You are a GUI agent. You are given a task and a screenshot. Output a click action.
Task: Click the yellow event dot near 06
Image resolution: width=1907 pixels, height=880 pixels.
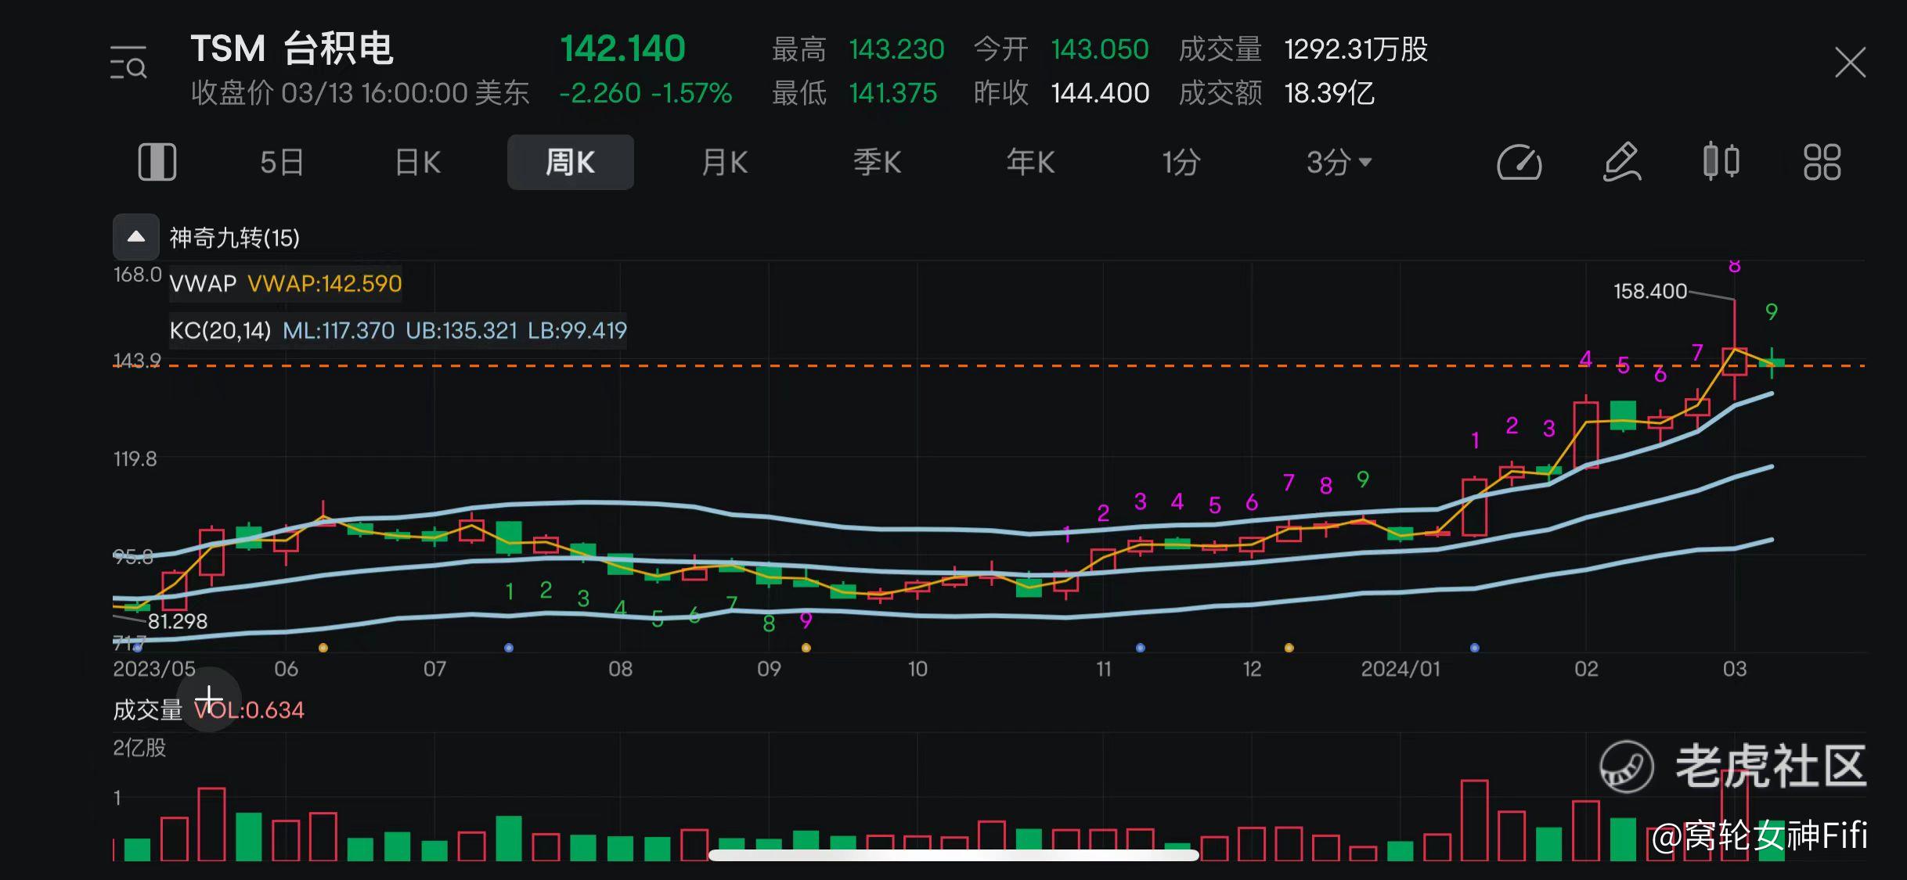click(x=323, y=648)
